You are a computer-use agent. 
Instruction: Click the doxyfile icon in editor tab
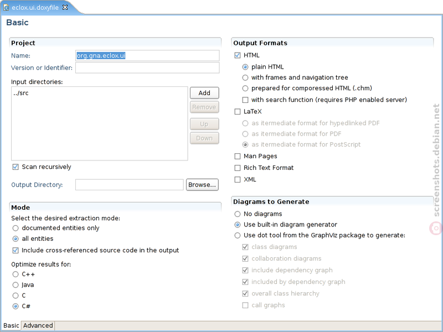coord(6,8)
